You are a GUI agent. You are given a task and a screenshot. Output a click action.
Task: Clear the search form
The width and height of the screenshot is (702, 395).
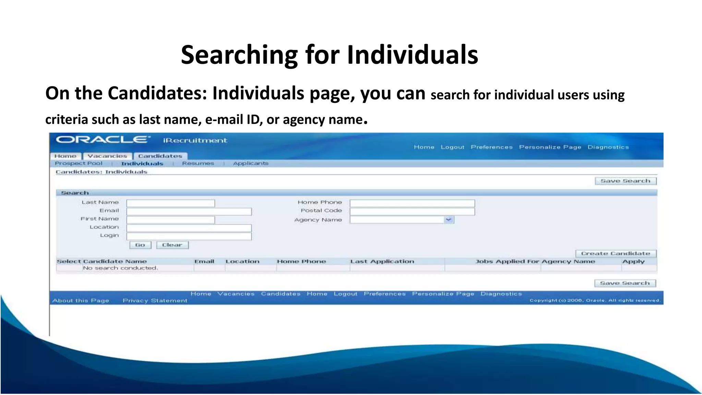tap(172, 245)
